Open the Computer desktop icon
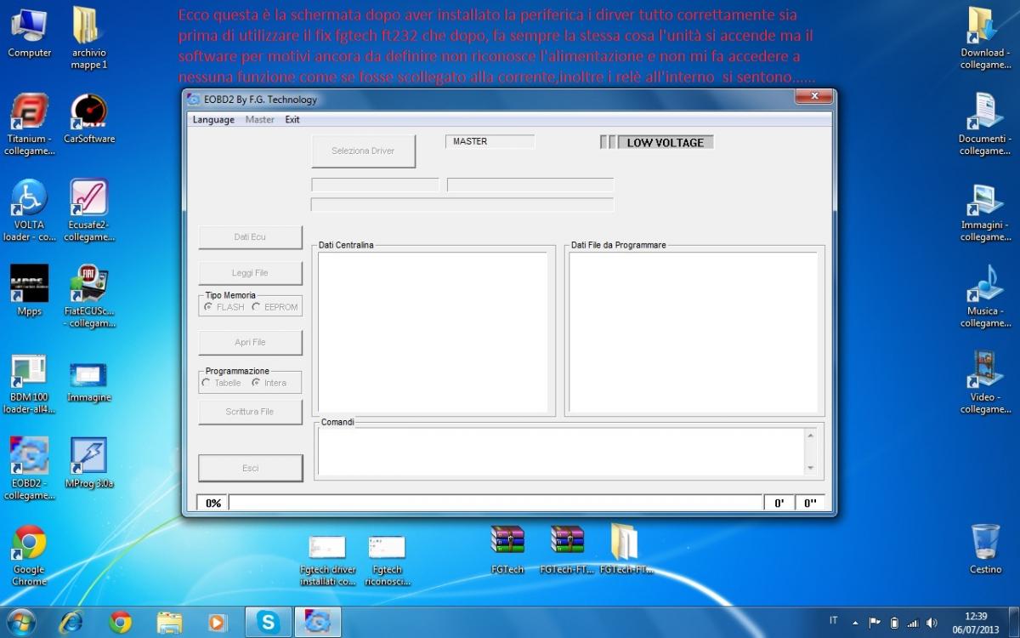 click(x=30, y=32)
